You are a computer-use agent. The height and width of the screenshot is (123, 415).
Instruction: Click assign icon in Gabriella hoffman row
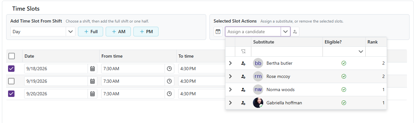[x=243, y=103]
